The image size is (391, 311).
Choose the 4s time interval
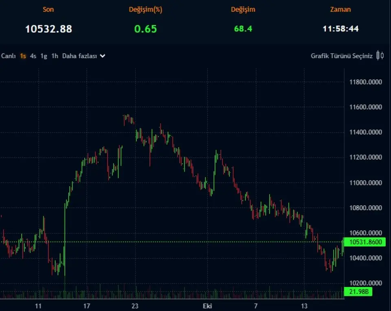[x=33, y=56]
